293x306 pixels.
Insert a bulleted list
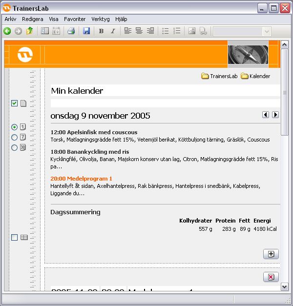click(166, 31)
